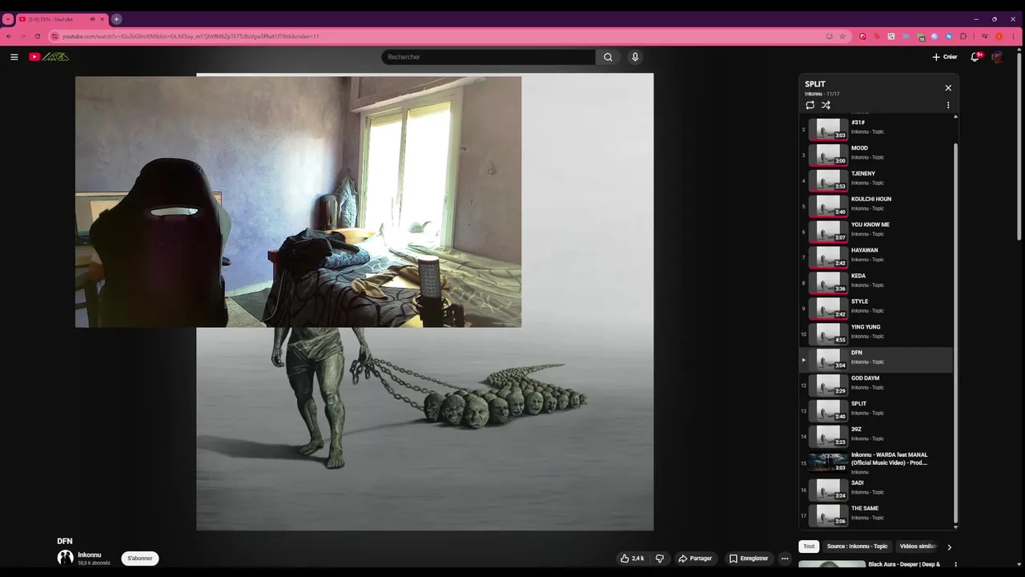Play KOULCHI HOUN from the playlist
This screenshot has width=1025, height=577.
tap(877, 205)
